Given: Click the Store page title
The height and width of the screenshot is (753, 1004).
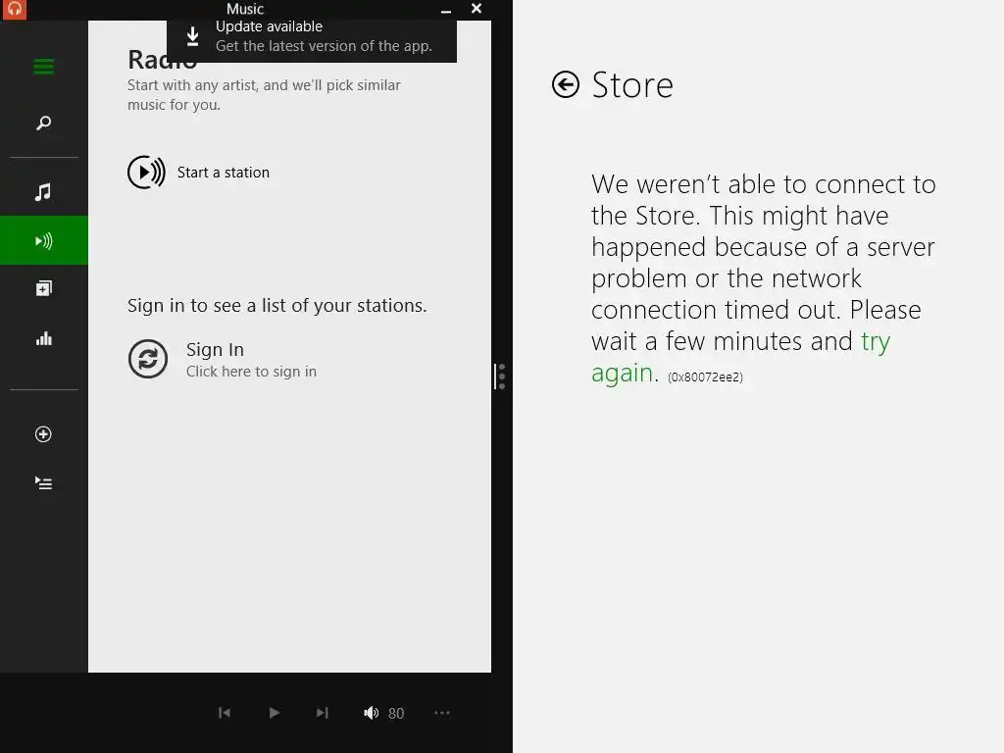Looking at the screenshot, I should click(x=632, y=84).
